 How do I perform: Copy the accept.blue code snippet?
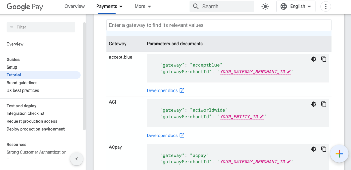pyautogui.click(x=324, y=59)
